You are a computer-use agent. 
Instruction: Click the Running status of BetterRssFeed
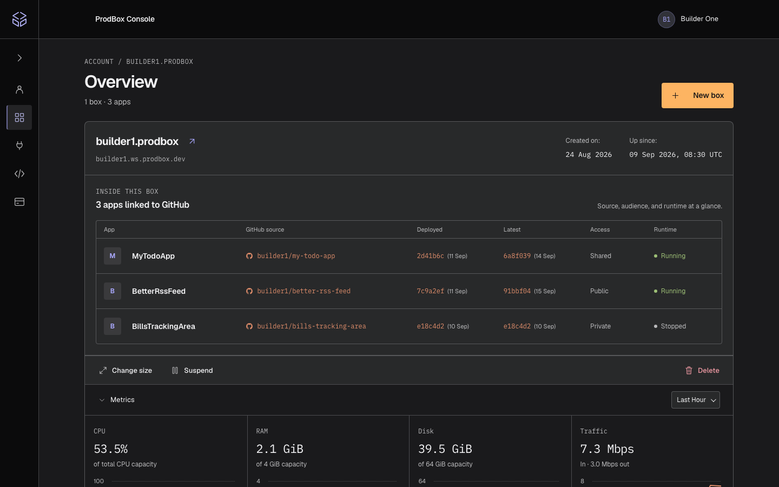670,291
